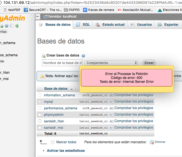Sort by the Base de datos column header
This screenshot has width=182, height=157.
(56, 89)
